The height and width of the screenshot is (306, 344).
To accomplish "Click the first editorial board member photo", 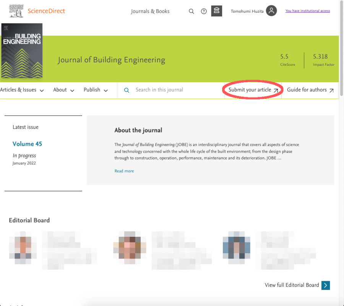I will click(x=23, y=247).
